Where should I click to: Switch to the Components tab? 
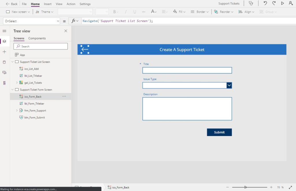(x=37, y=38)
